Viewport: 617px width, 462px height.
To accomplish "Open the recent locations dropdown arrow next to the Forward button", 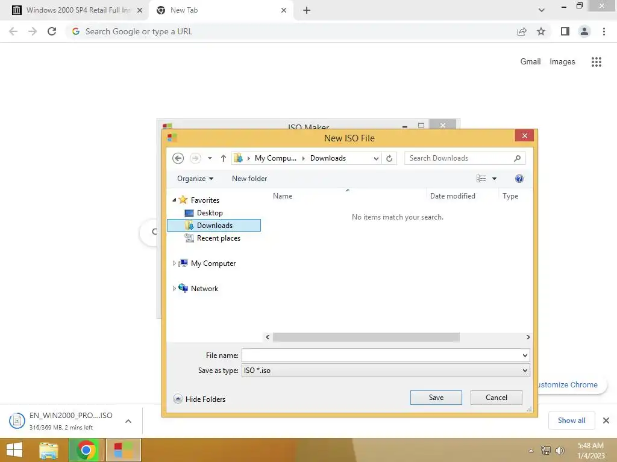I will [x=210, y=158].
